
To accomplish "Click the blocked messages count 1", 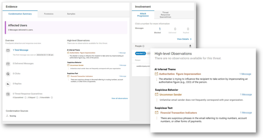I will [160, 29].
